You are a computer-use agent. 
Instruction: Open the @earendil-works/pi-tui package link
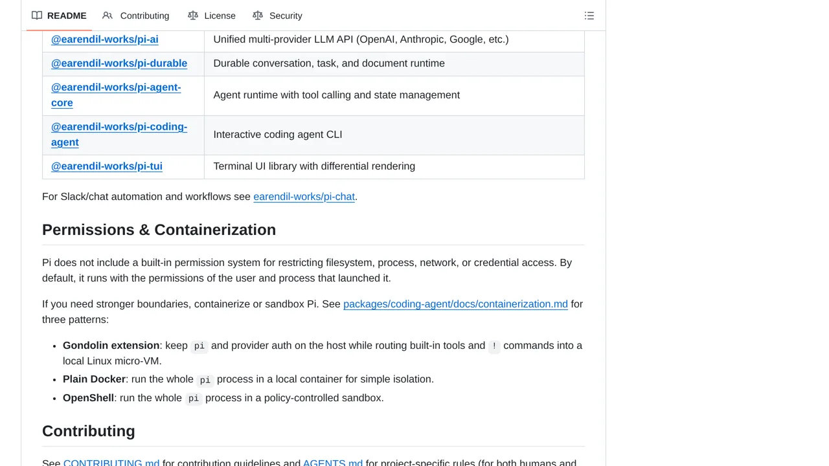[x=107, y=166]
